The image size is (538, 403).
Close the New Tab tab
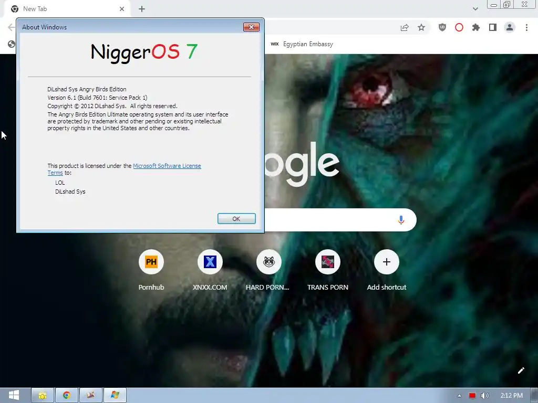point(122,9)
